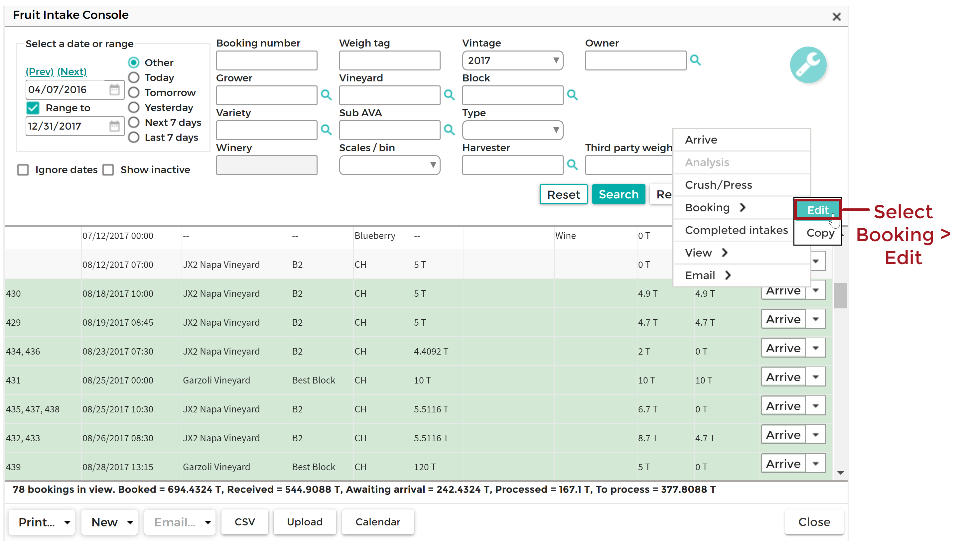Click the Variety search magnifier
This screenshot has height=545, width=965.
click(326, 130)
